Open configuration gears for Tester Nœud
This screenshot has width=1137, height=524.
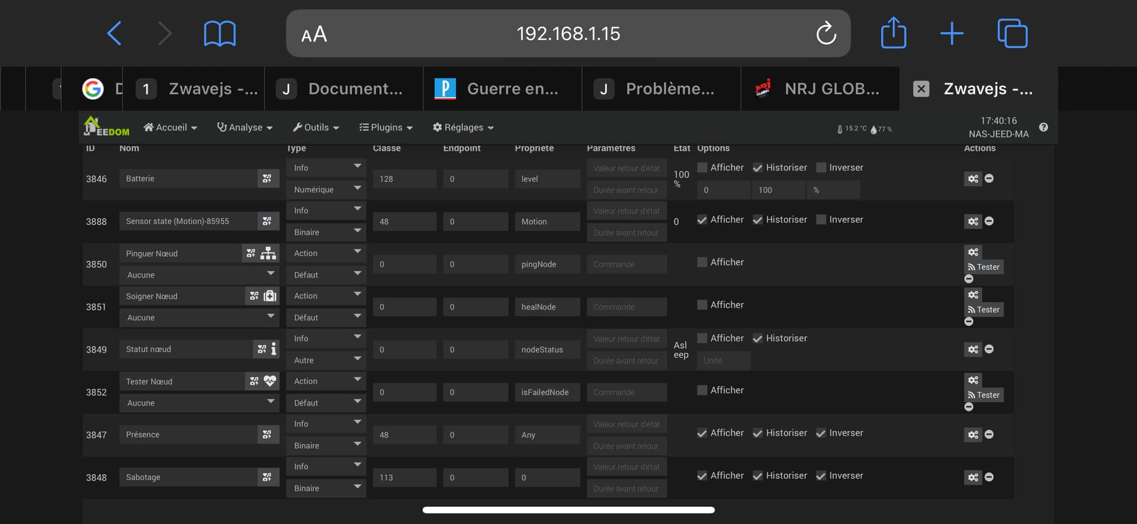[x=973, y=380]
